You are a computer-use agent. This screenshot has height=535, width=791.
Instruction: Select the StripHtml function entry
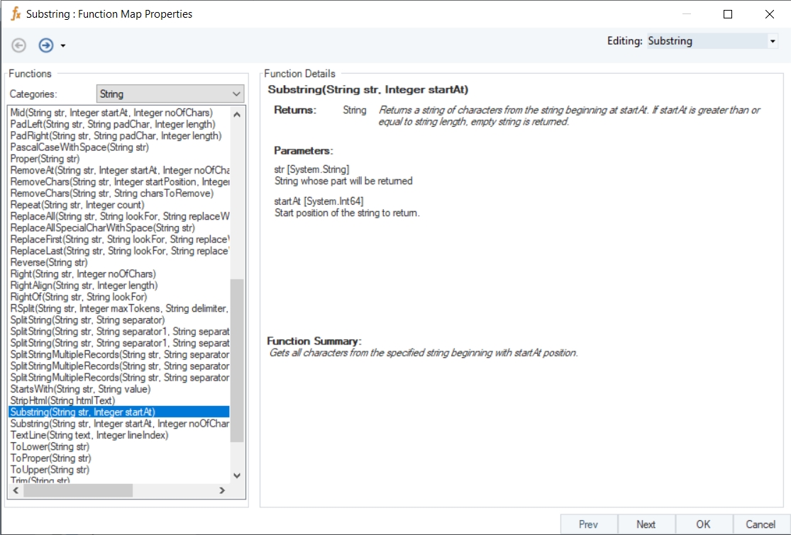[62, 400]
